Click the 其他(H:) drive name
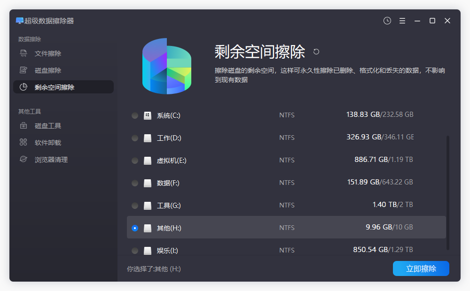 (169, 228)
